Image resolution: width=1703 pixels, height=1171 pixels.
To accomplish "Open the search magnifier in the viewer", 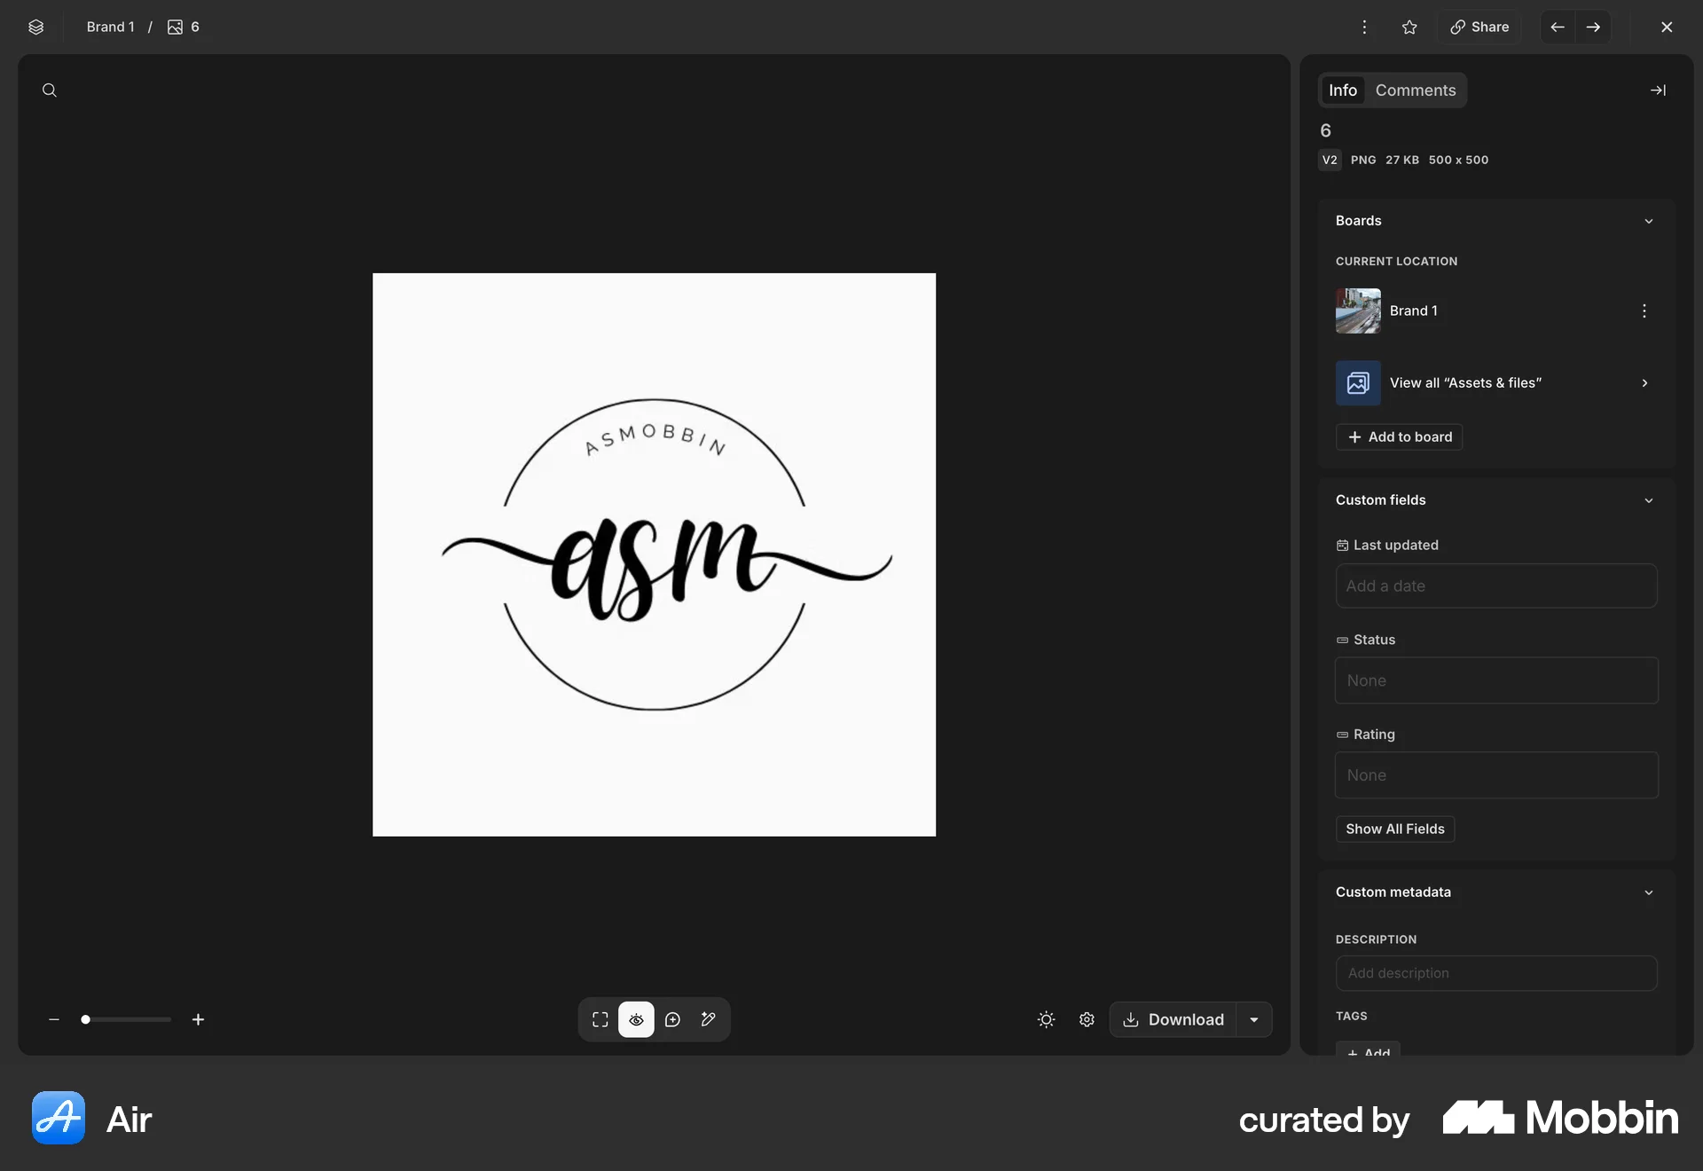I will 50,90.
